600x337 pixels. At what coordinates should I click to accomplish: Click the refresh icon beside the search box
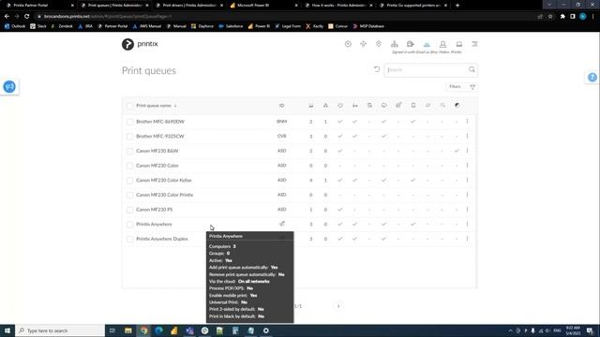pos(377,69)
